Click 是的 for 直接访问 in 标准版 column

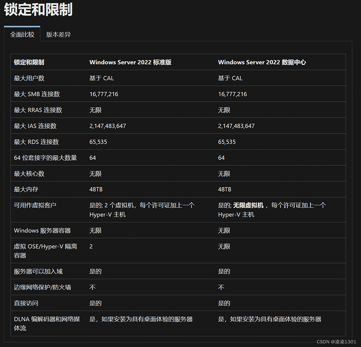96,303
